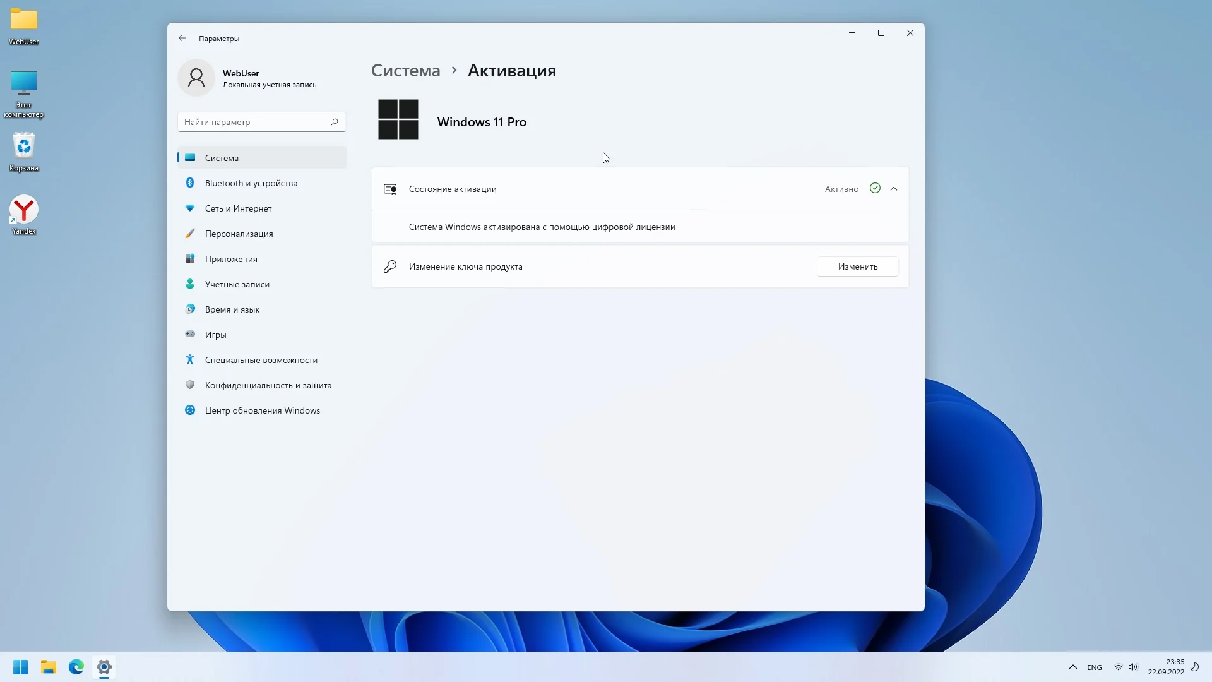Select Учетные записи in sidebar
Viewport: 1212px width, 682px height.
pyautogui.click(x=237, y=284)
